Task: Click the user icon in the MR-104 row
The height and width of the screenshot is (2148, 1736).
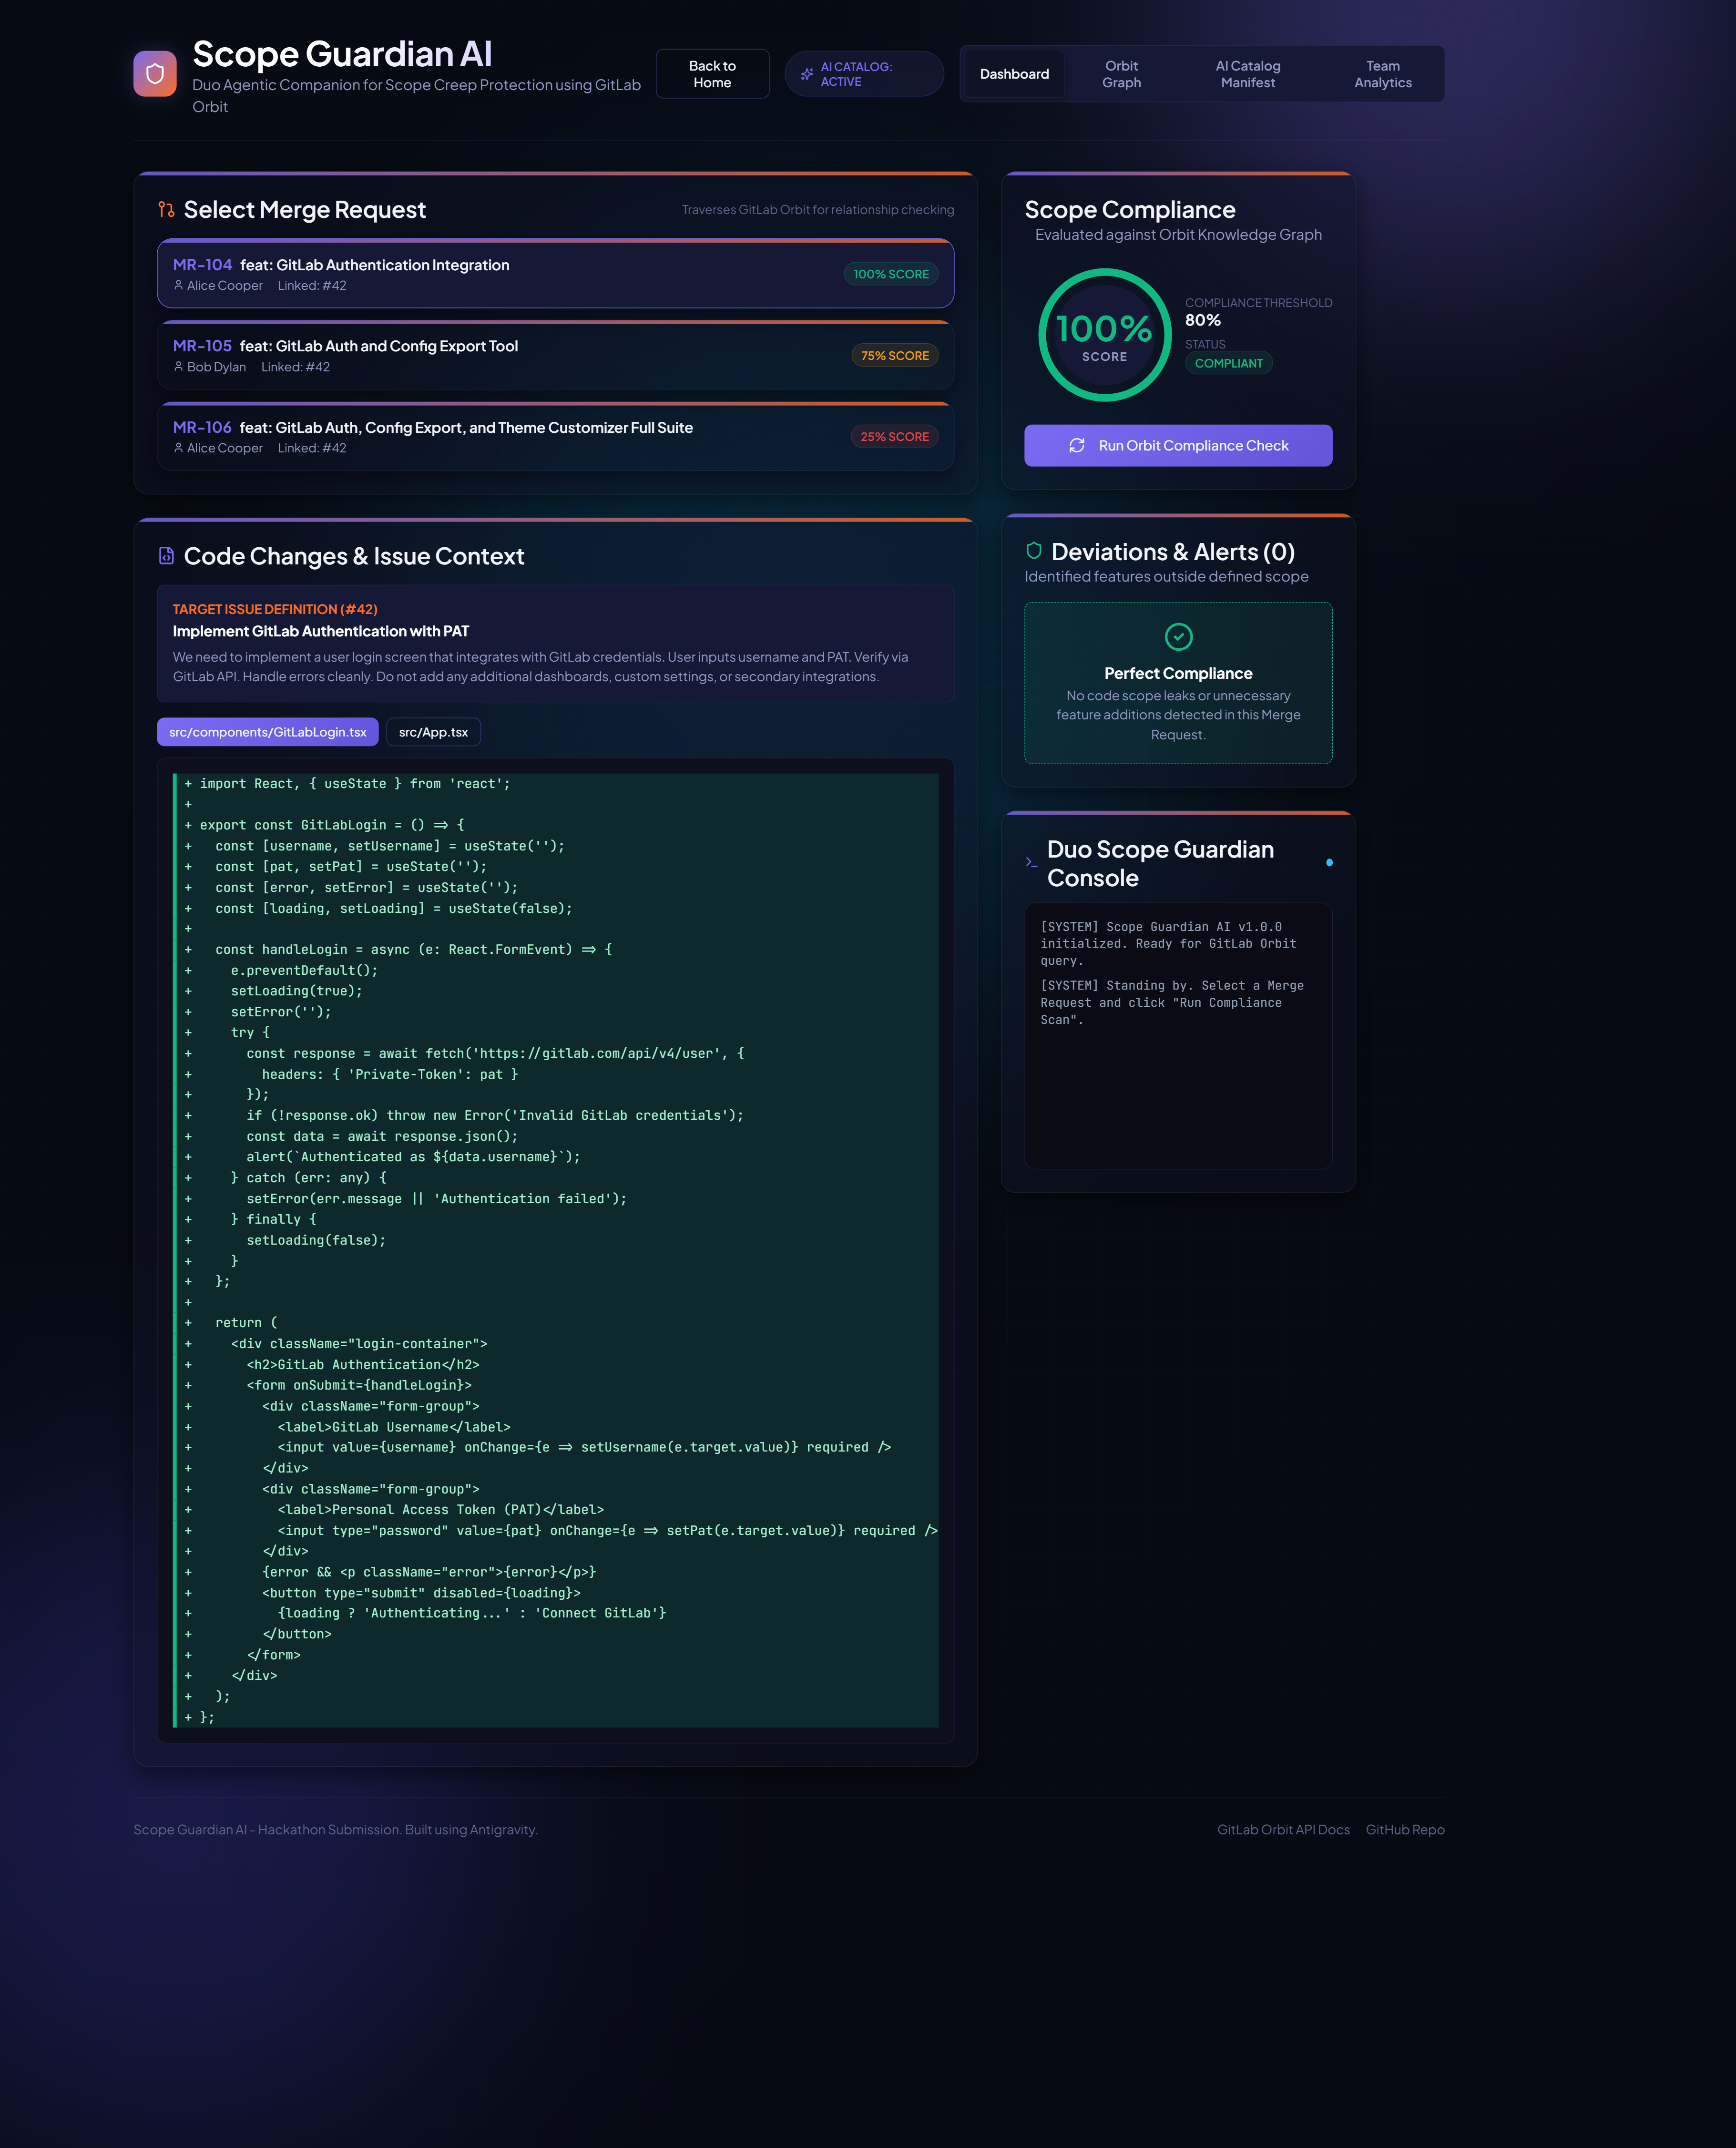Action: click(x=178, y=285)
